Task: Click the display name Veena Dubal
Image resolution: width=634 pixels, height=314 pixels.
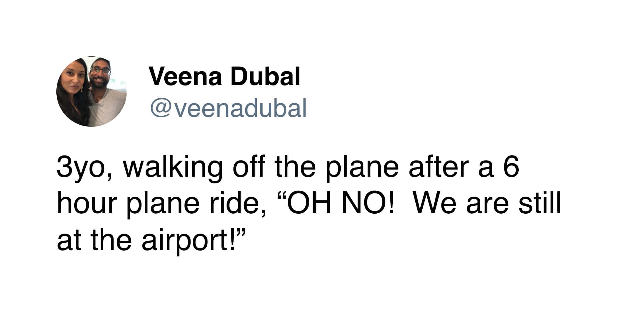Action: click(x=225, y=77)
